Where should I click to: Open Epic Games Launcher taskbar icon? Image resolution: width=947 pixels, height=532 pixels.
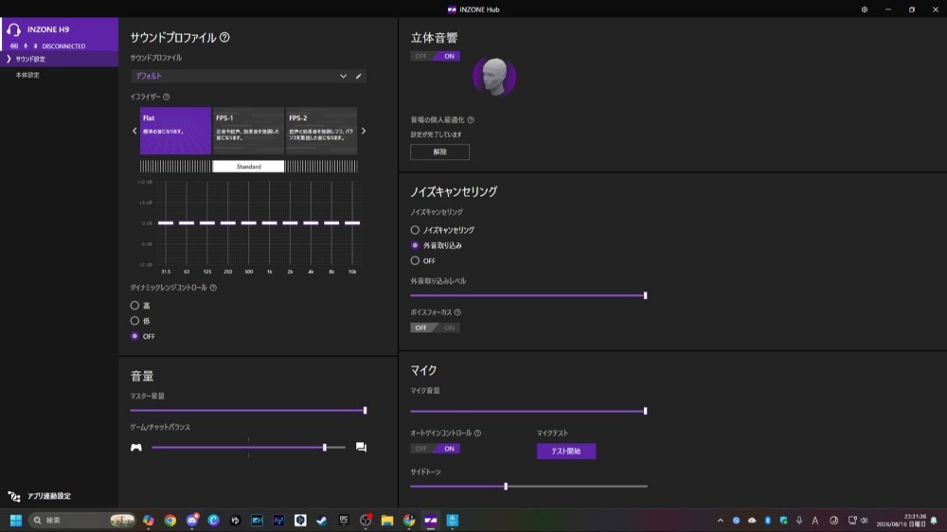point(344,520)
